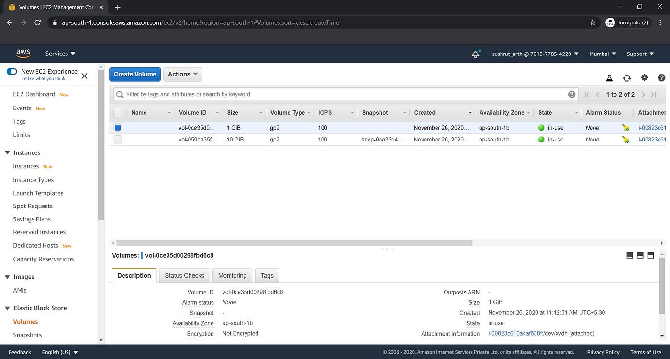Close the New EC2 Experience banner
670x359 pixels.
click(85, 76)
